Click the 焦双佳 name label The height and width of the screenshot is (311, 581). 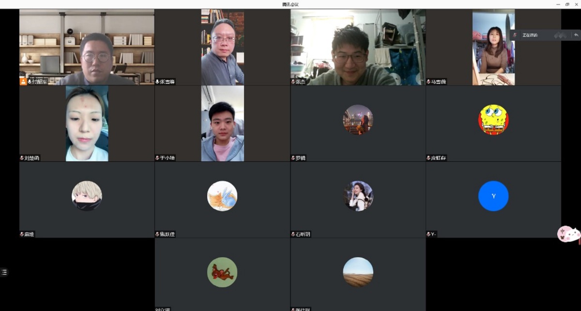168,234
